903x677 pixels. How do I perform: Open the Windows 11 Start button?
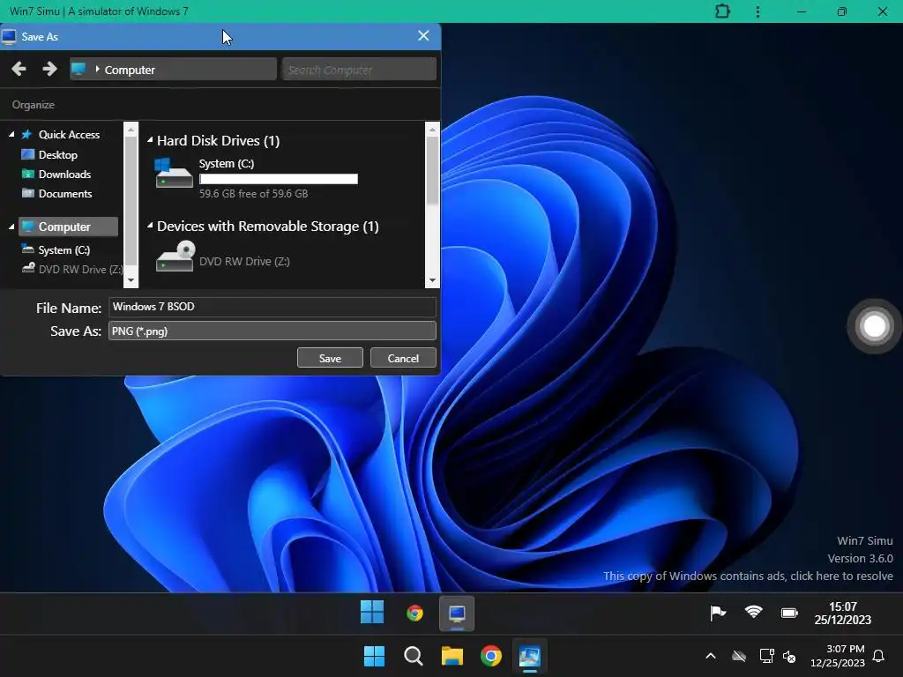[374, 656]
